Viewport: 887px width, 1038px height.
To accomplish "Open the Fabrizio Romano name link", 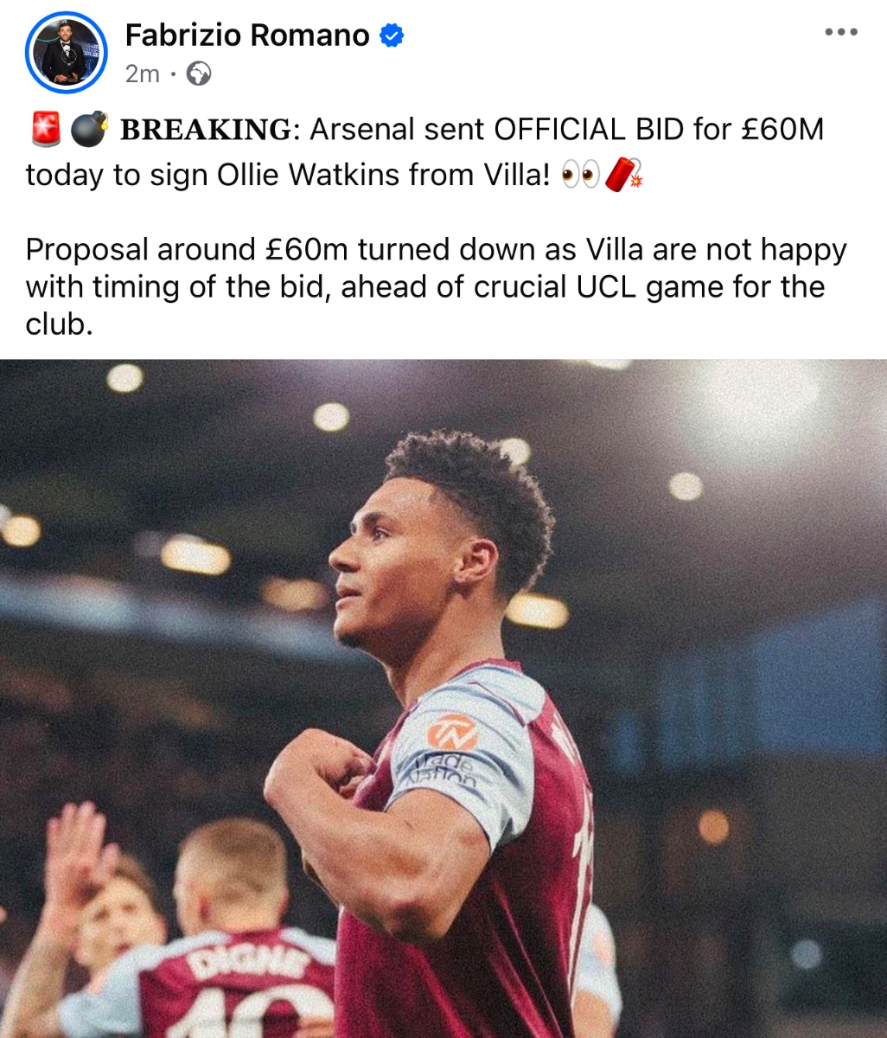I will tap(247, 35).
